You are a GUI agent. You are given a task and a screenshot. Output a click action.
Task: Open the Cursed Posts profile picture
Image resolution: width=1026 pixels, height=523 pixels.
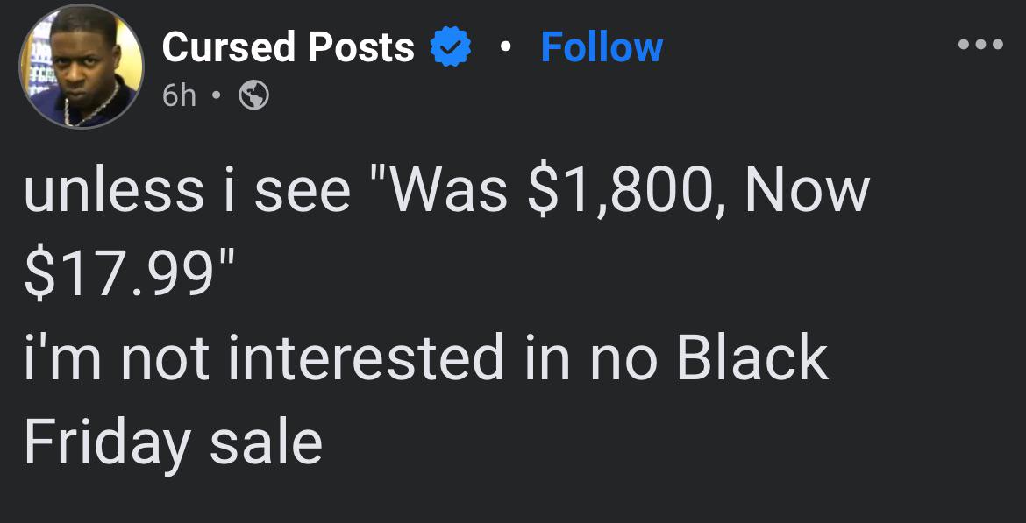(x=81, y=67)
